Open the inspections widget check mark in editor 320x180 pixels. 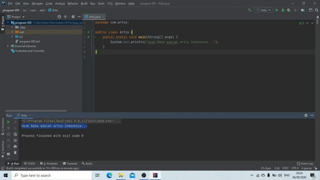point(301,23)
